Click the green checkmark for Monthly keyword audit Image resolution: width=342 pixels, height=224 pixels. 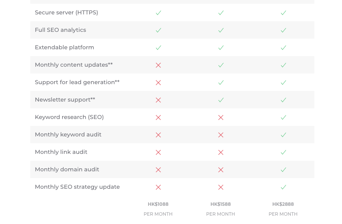283,135
